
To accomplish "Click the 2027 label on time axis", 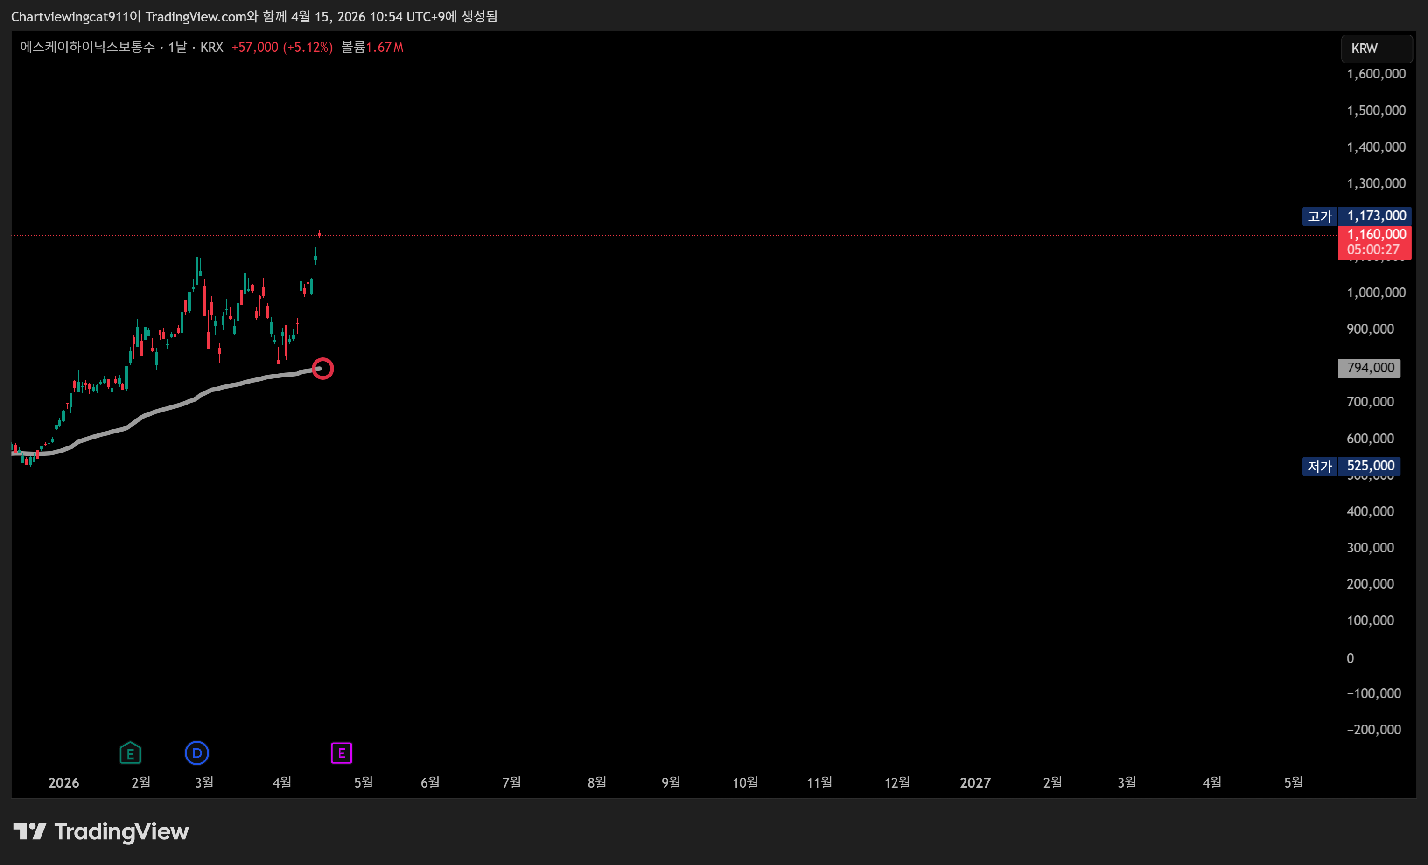I will point(975,783).
